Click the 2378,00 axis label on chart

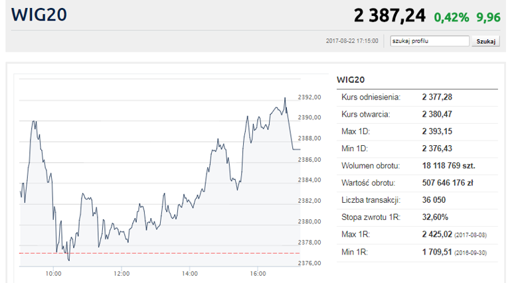pos(309,243)
